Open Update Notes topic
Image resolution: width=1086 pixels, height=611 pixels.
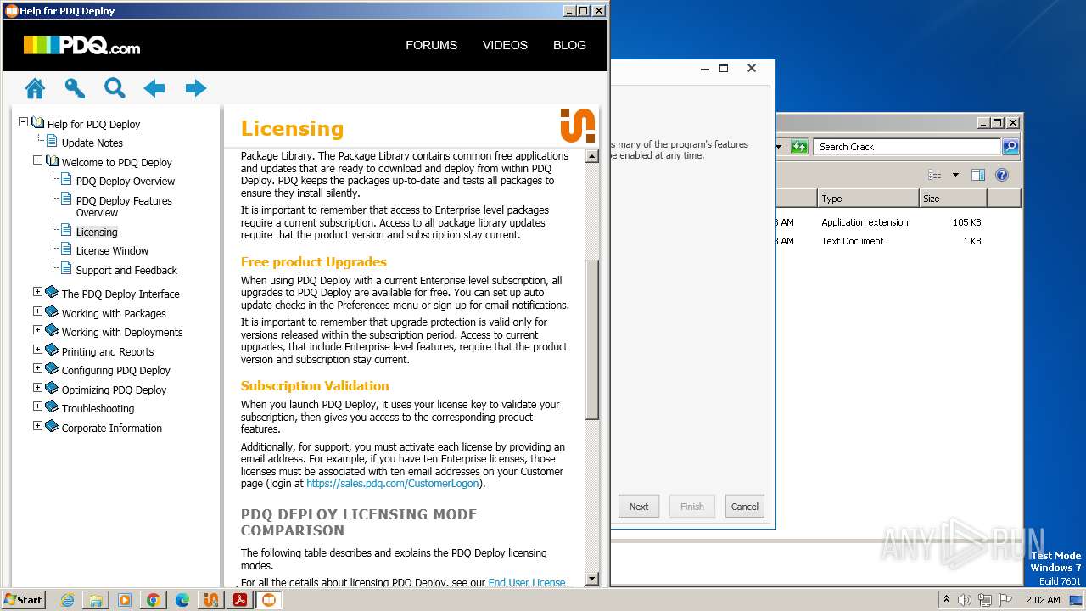click(92, 143)
